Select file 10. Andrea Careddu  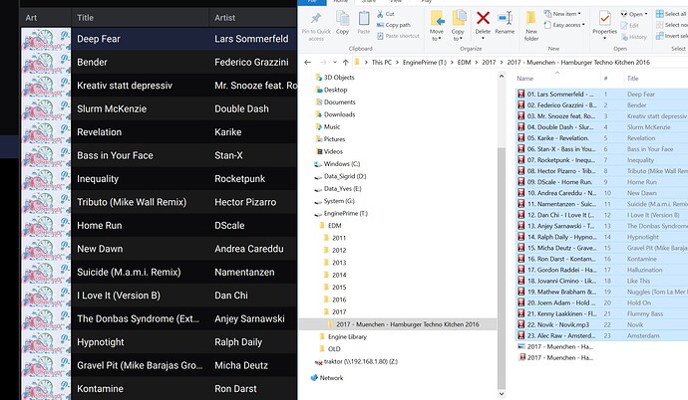click(x=557, y=193)
